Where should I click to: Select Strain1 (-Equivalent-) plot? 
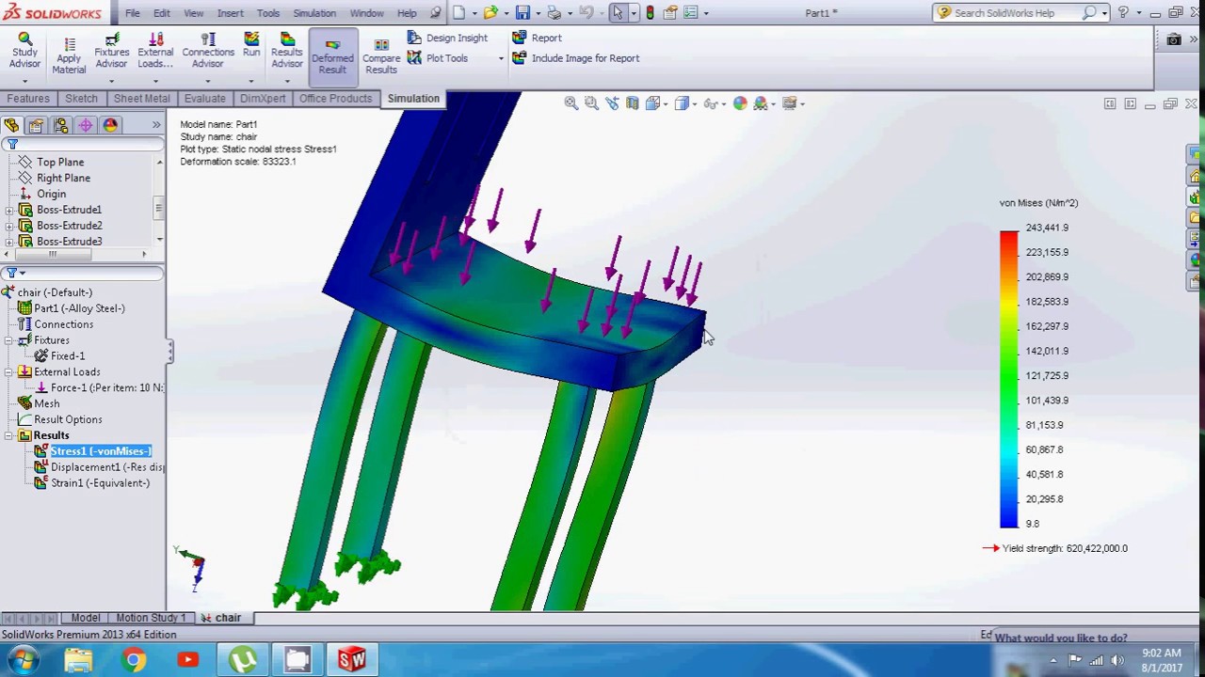click(x=92, y=483)
